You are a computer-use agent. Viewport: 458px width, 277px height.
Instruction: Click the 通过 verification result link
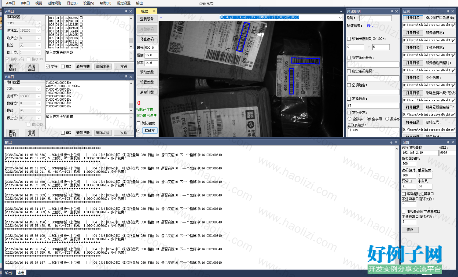click(x=370, y=26)
